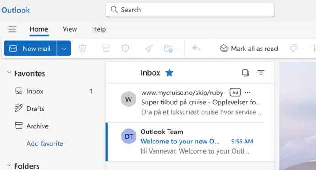
Task: Open the Help tab
Action: (x=99, y=29)
